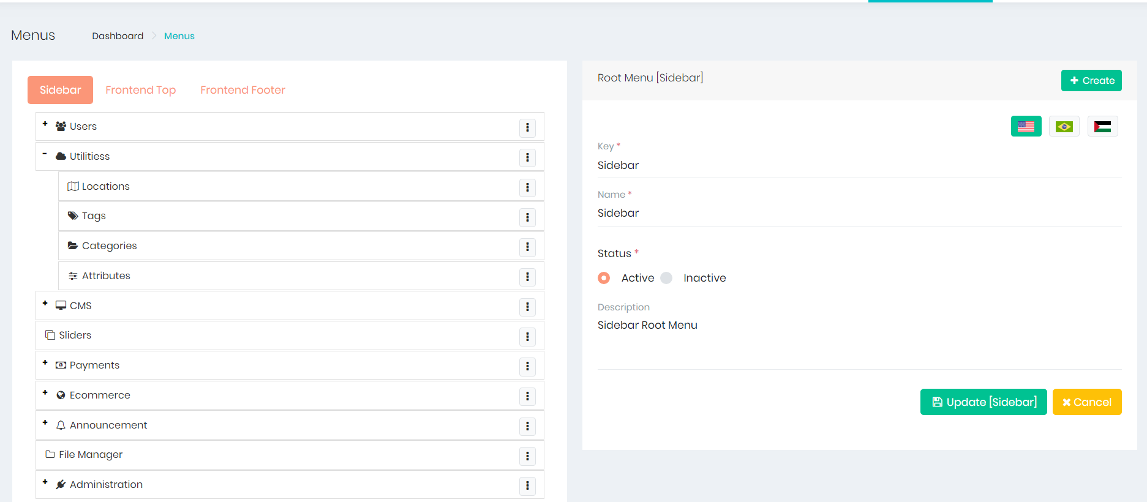
Task: Select the Active status radio button
Action: [x=604, y=278]
